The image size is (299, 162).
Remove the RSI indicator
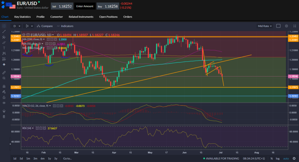click(44, 128)
